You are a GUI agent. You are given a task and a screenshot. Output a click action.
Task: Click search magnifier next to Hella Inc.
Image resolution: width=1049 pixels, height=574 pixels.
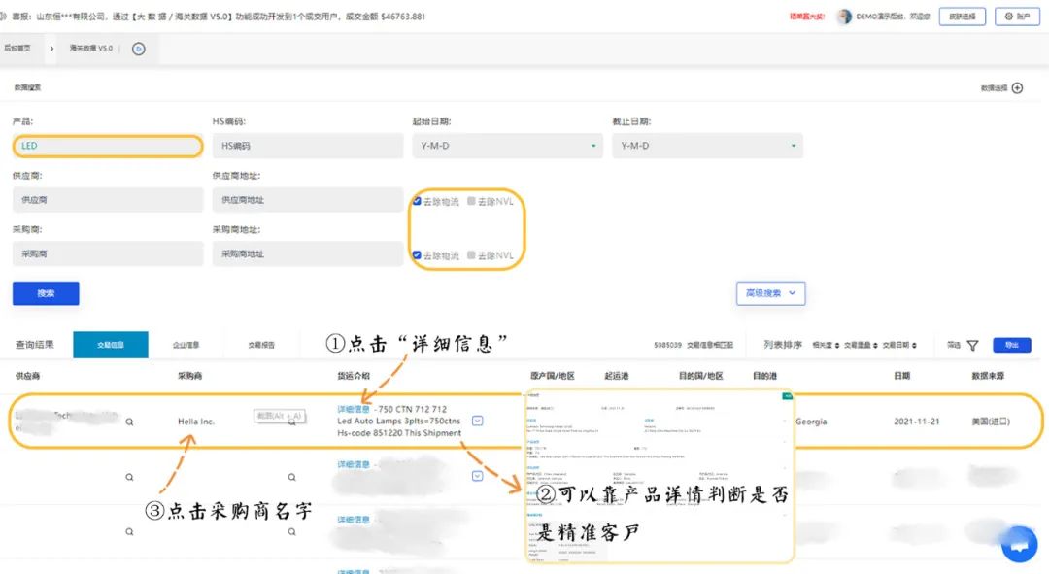coord(291,422)
